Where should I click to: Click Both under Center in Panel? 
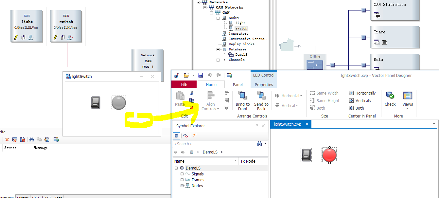(357, 108)
